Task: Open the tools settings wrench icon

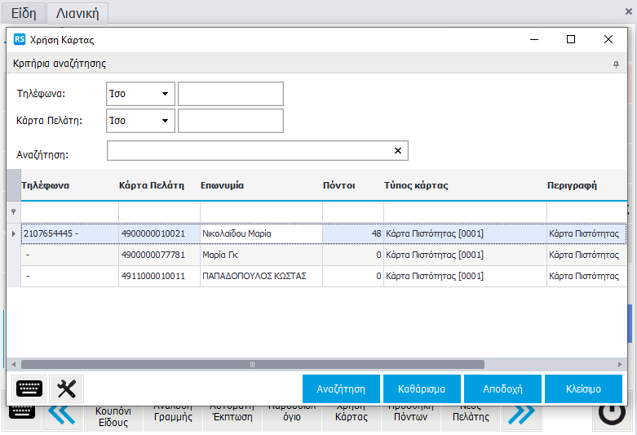Action: pyautogui.click(x=67, y=388)
